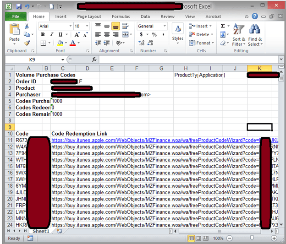The height and width of the screenshot is (244, 286).
Task: Open Sort & Filter menu
Action: [239, 35]
